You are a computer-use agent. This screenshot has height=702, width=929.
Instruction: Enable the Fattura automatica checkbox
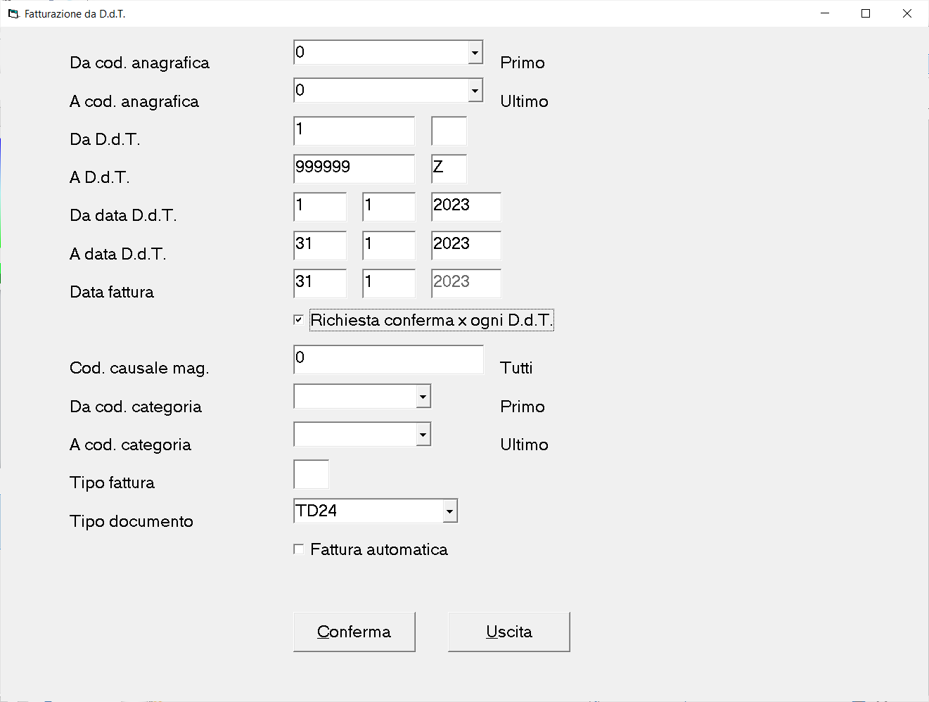click(299, 549)
